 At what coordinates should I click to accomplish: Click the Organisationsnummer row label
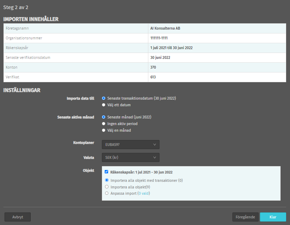click(x=24, y=38)
